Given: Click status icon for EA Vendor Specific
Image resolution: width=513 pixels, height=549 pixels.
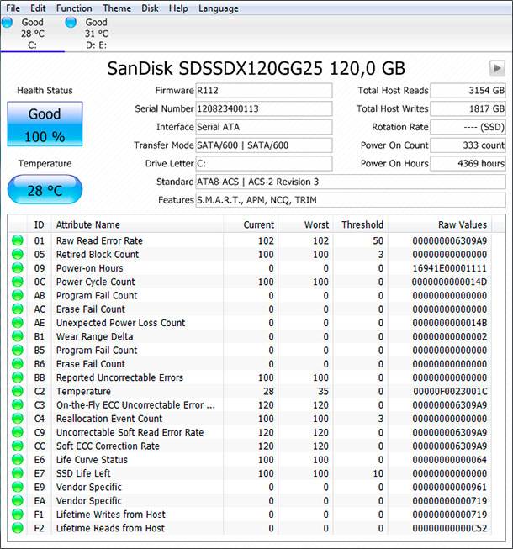Looking at the screenshot, I should [x=17, y=500].
